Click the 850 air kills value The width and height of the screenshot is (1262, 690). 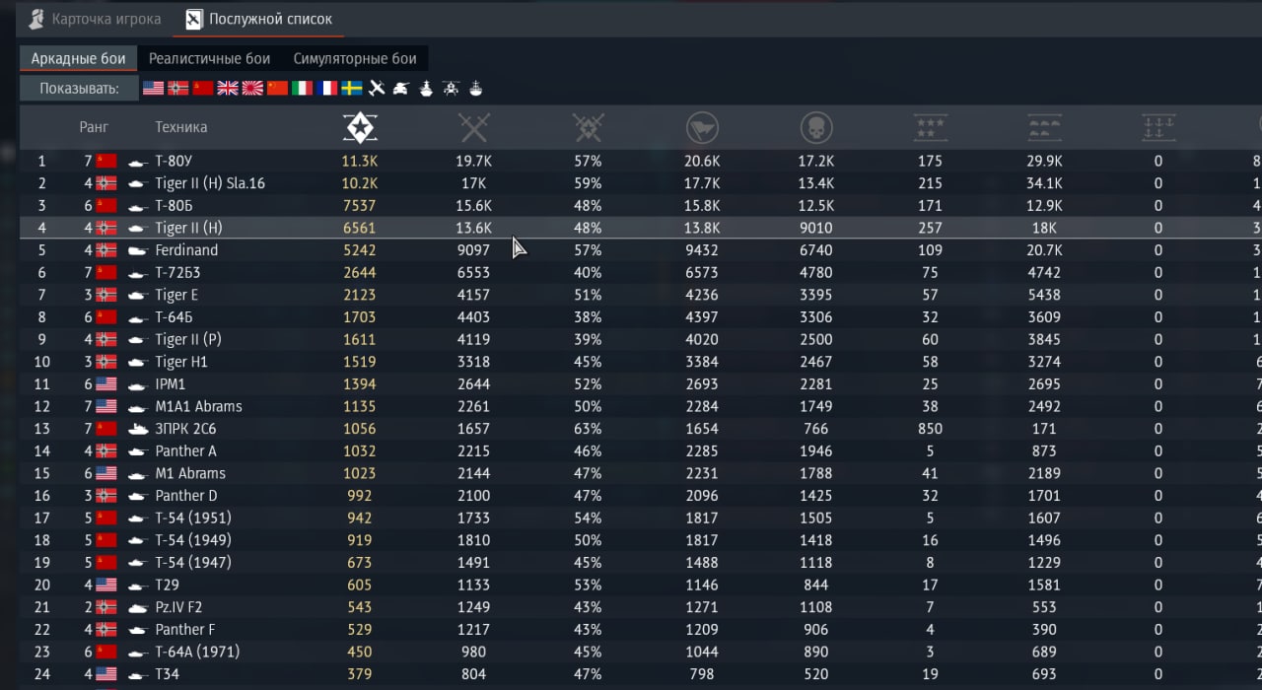(x=930, y=429)
